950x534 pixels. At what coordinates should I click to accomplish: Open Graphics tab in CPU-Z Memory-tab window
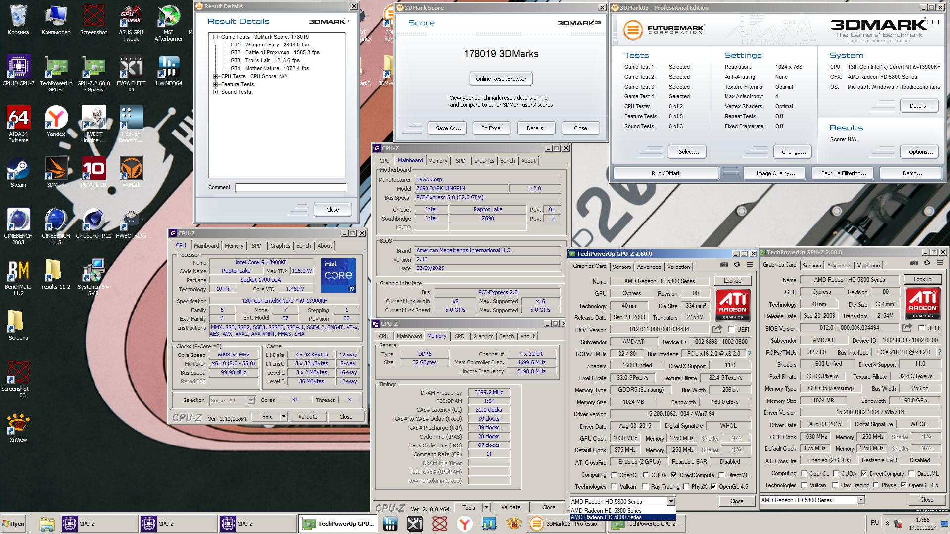483,336
